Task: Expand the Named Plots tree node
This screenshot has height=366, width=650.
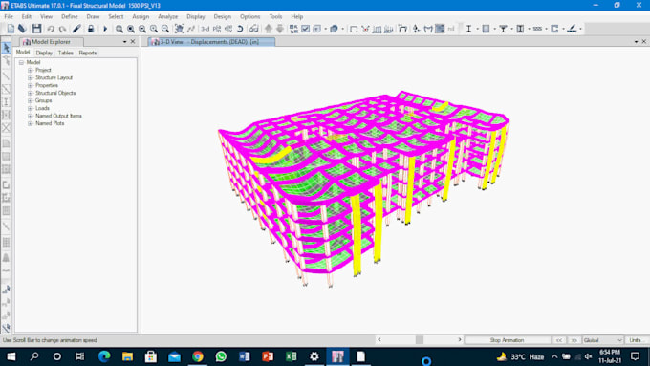Action: click(x=31, y=123)
